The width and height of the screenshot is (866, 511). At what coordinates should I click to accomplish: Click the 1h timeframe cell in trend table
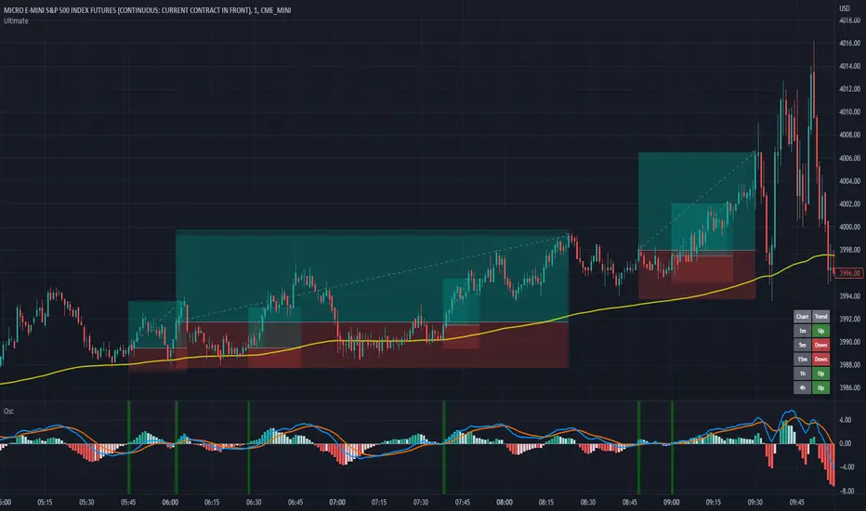(x=802, y=373)
